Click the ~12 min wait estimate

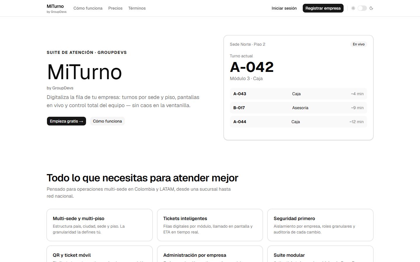[x=356, y=122]
